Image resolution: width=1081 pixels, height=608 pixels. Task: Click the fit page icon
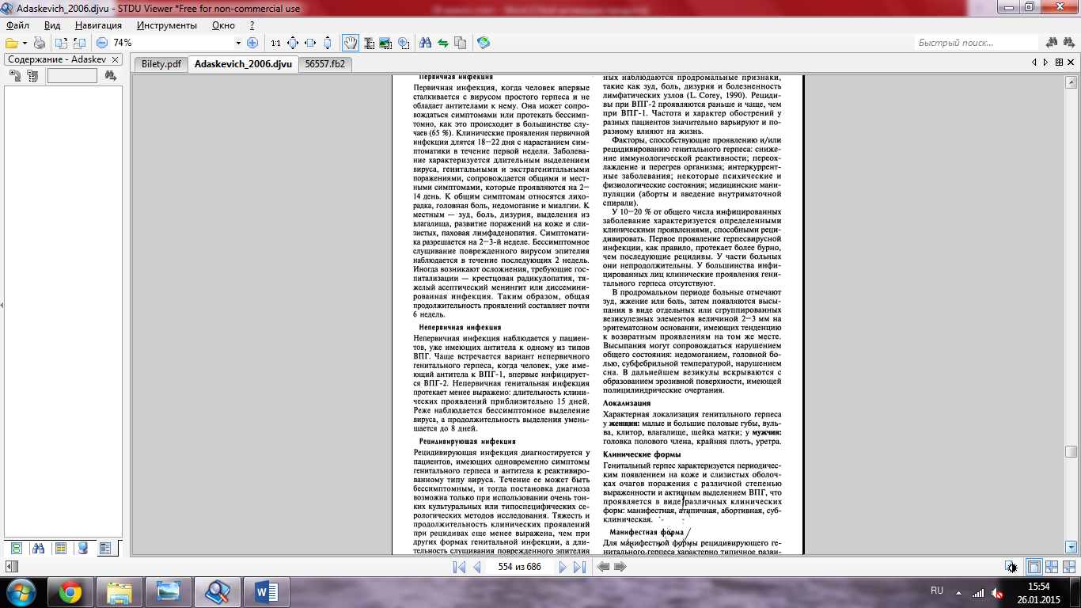[293, 43]
